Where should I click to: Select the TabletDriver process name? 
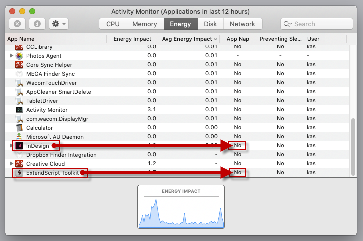click(x=42, y=101)
